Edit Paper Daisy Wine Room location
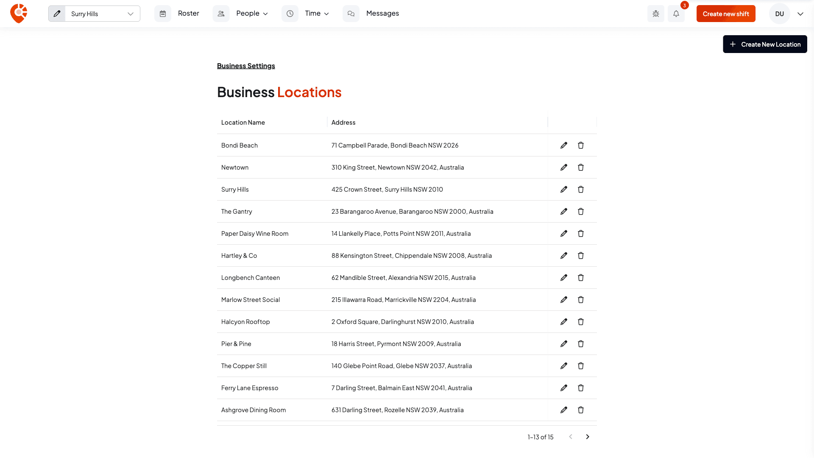The height and width of the screenshot is (458, 814). pos(564,234)
